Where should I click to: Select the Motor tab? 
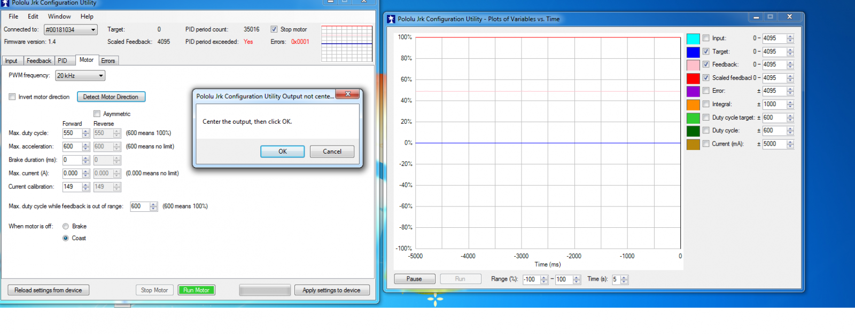[87, 60]
